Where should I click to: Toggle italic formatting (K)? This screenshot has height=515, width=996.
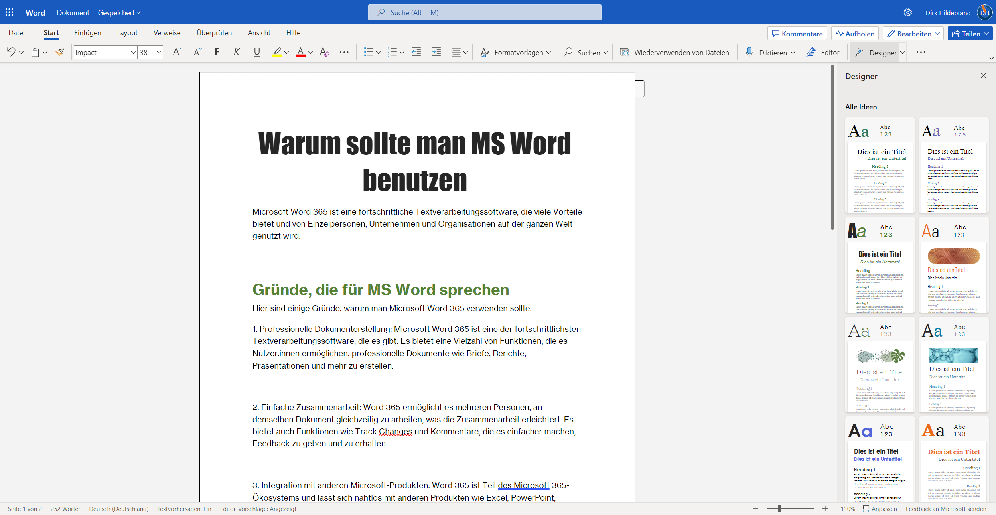tap(237, 52)
